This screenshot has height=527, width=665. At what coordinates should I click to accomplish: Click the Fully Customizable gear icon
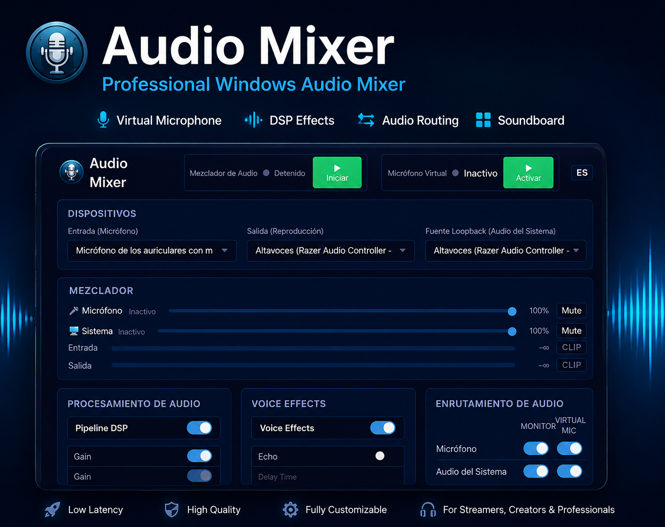pyautogui.click(x=290, y=510)
